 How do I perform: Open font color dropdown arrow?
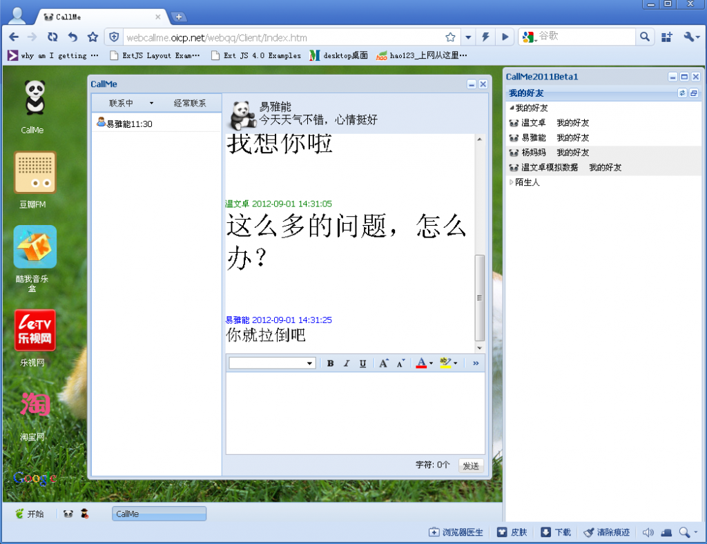[431, 363]
